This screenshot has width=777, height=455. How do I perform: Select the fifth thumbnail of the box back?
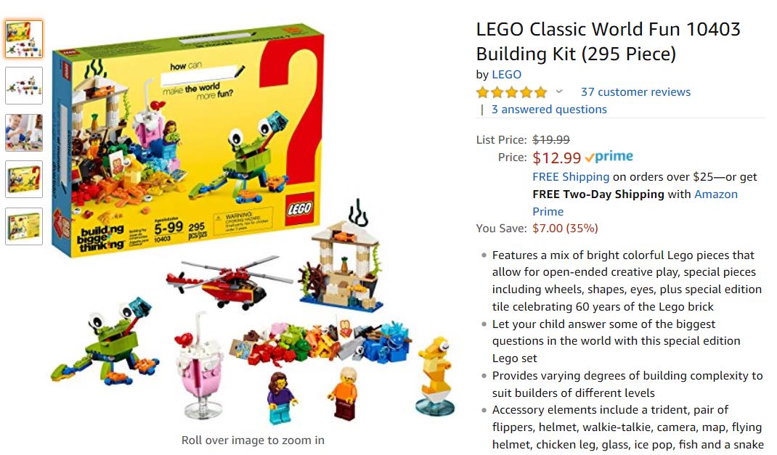point(24,226)
